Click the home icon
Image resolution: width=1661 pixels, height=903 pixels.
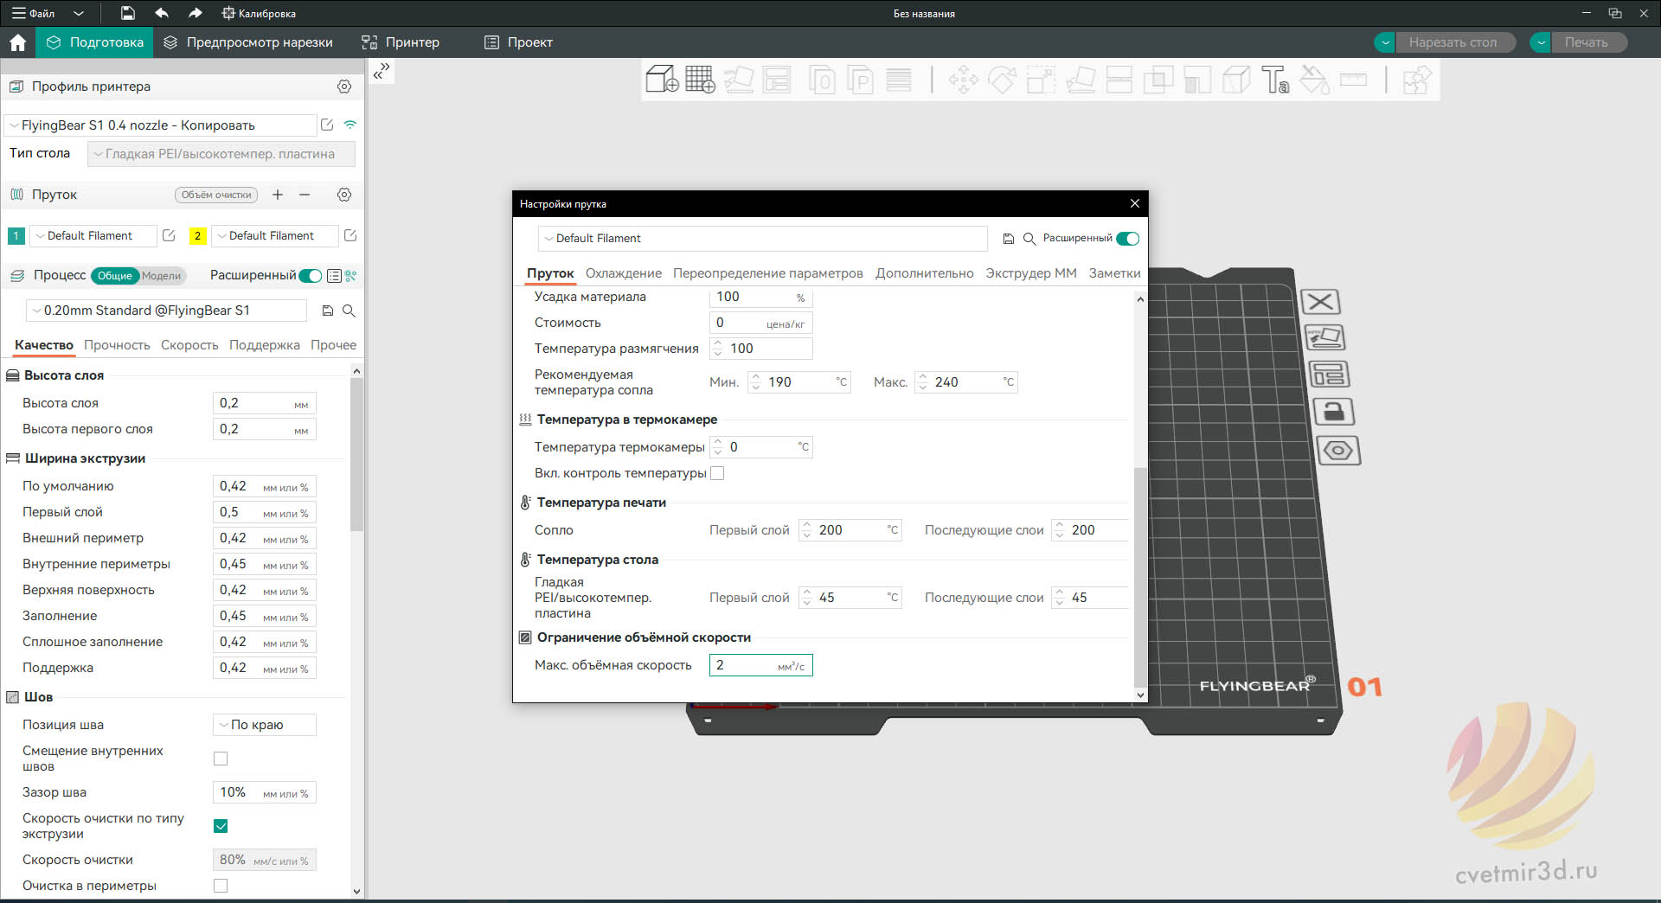(18, 42)
